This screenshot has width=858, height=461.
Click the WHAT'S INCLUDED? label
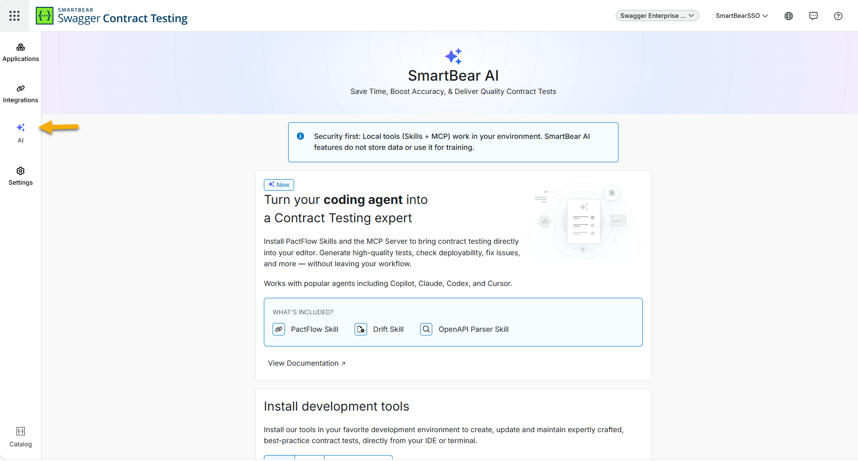[x=303, y=312]
